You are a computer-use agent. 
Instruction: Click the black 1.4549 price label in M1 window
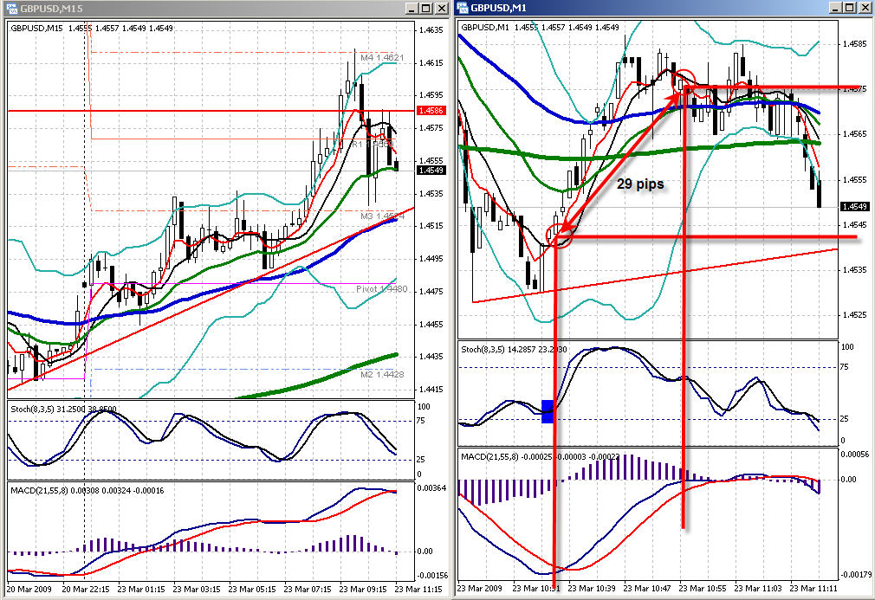pos(854,207)
